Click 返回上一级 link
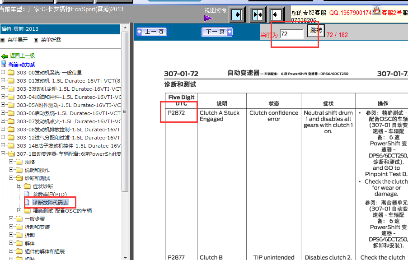This screenshot has height=260, width=408. pyautogui.click(x=23, y=56)
